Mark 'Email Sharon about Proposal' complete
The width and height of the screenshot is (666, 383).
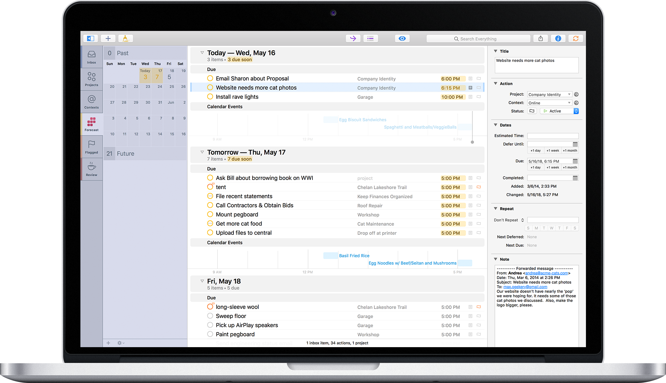click(x=210, y=78)
